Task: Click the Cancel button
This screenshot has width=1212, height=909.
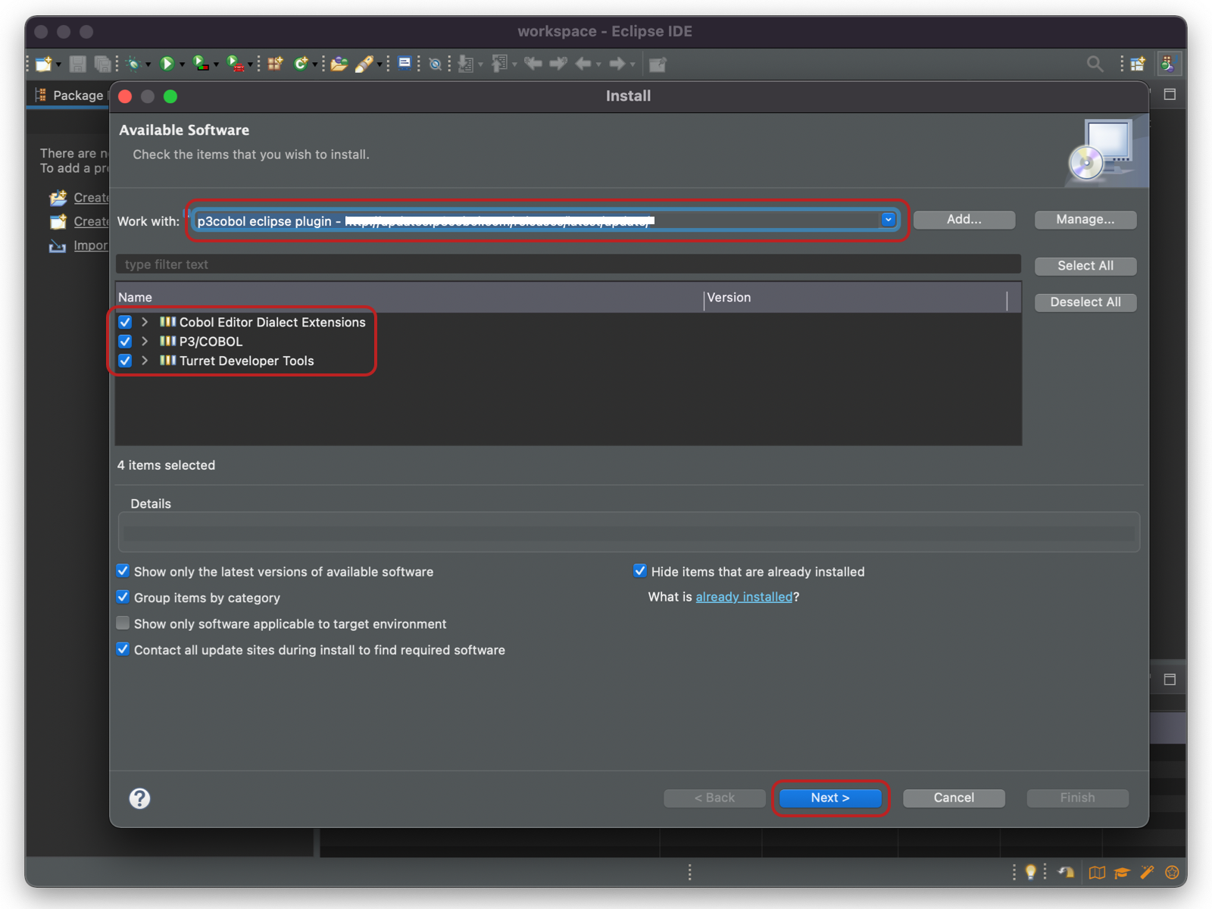Action: tap(954, 798)
